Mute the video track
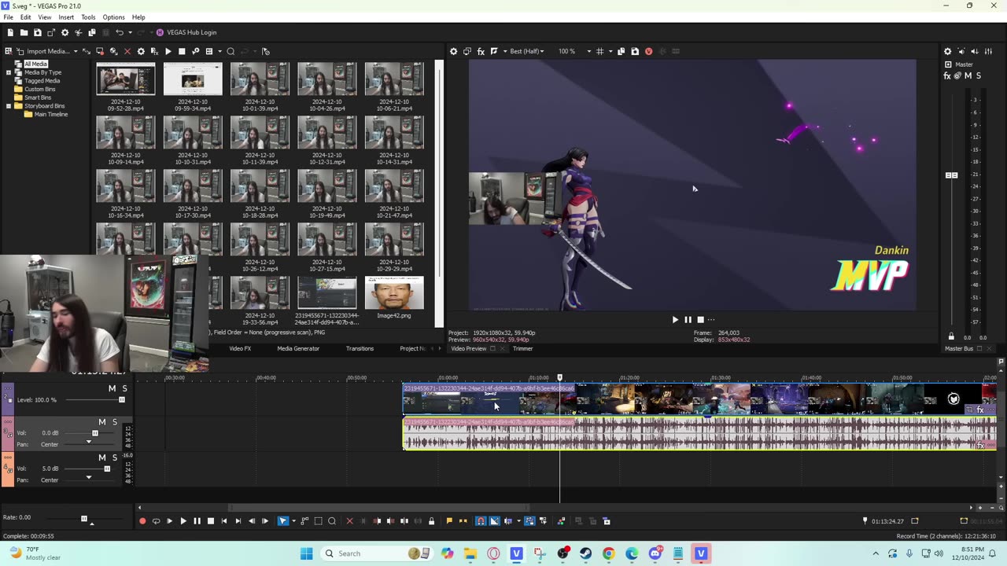This screenshot has height=566, width=1007. click(x=112, y=388)
